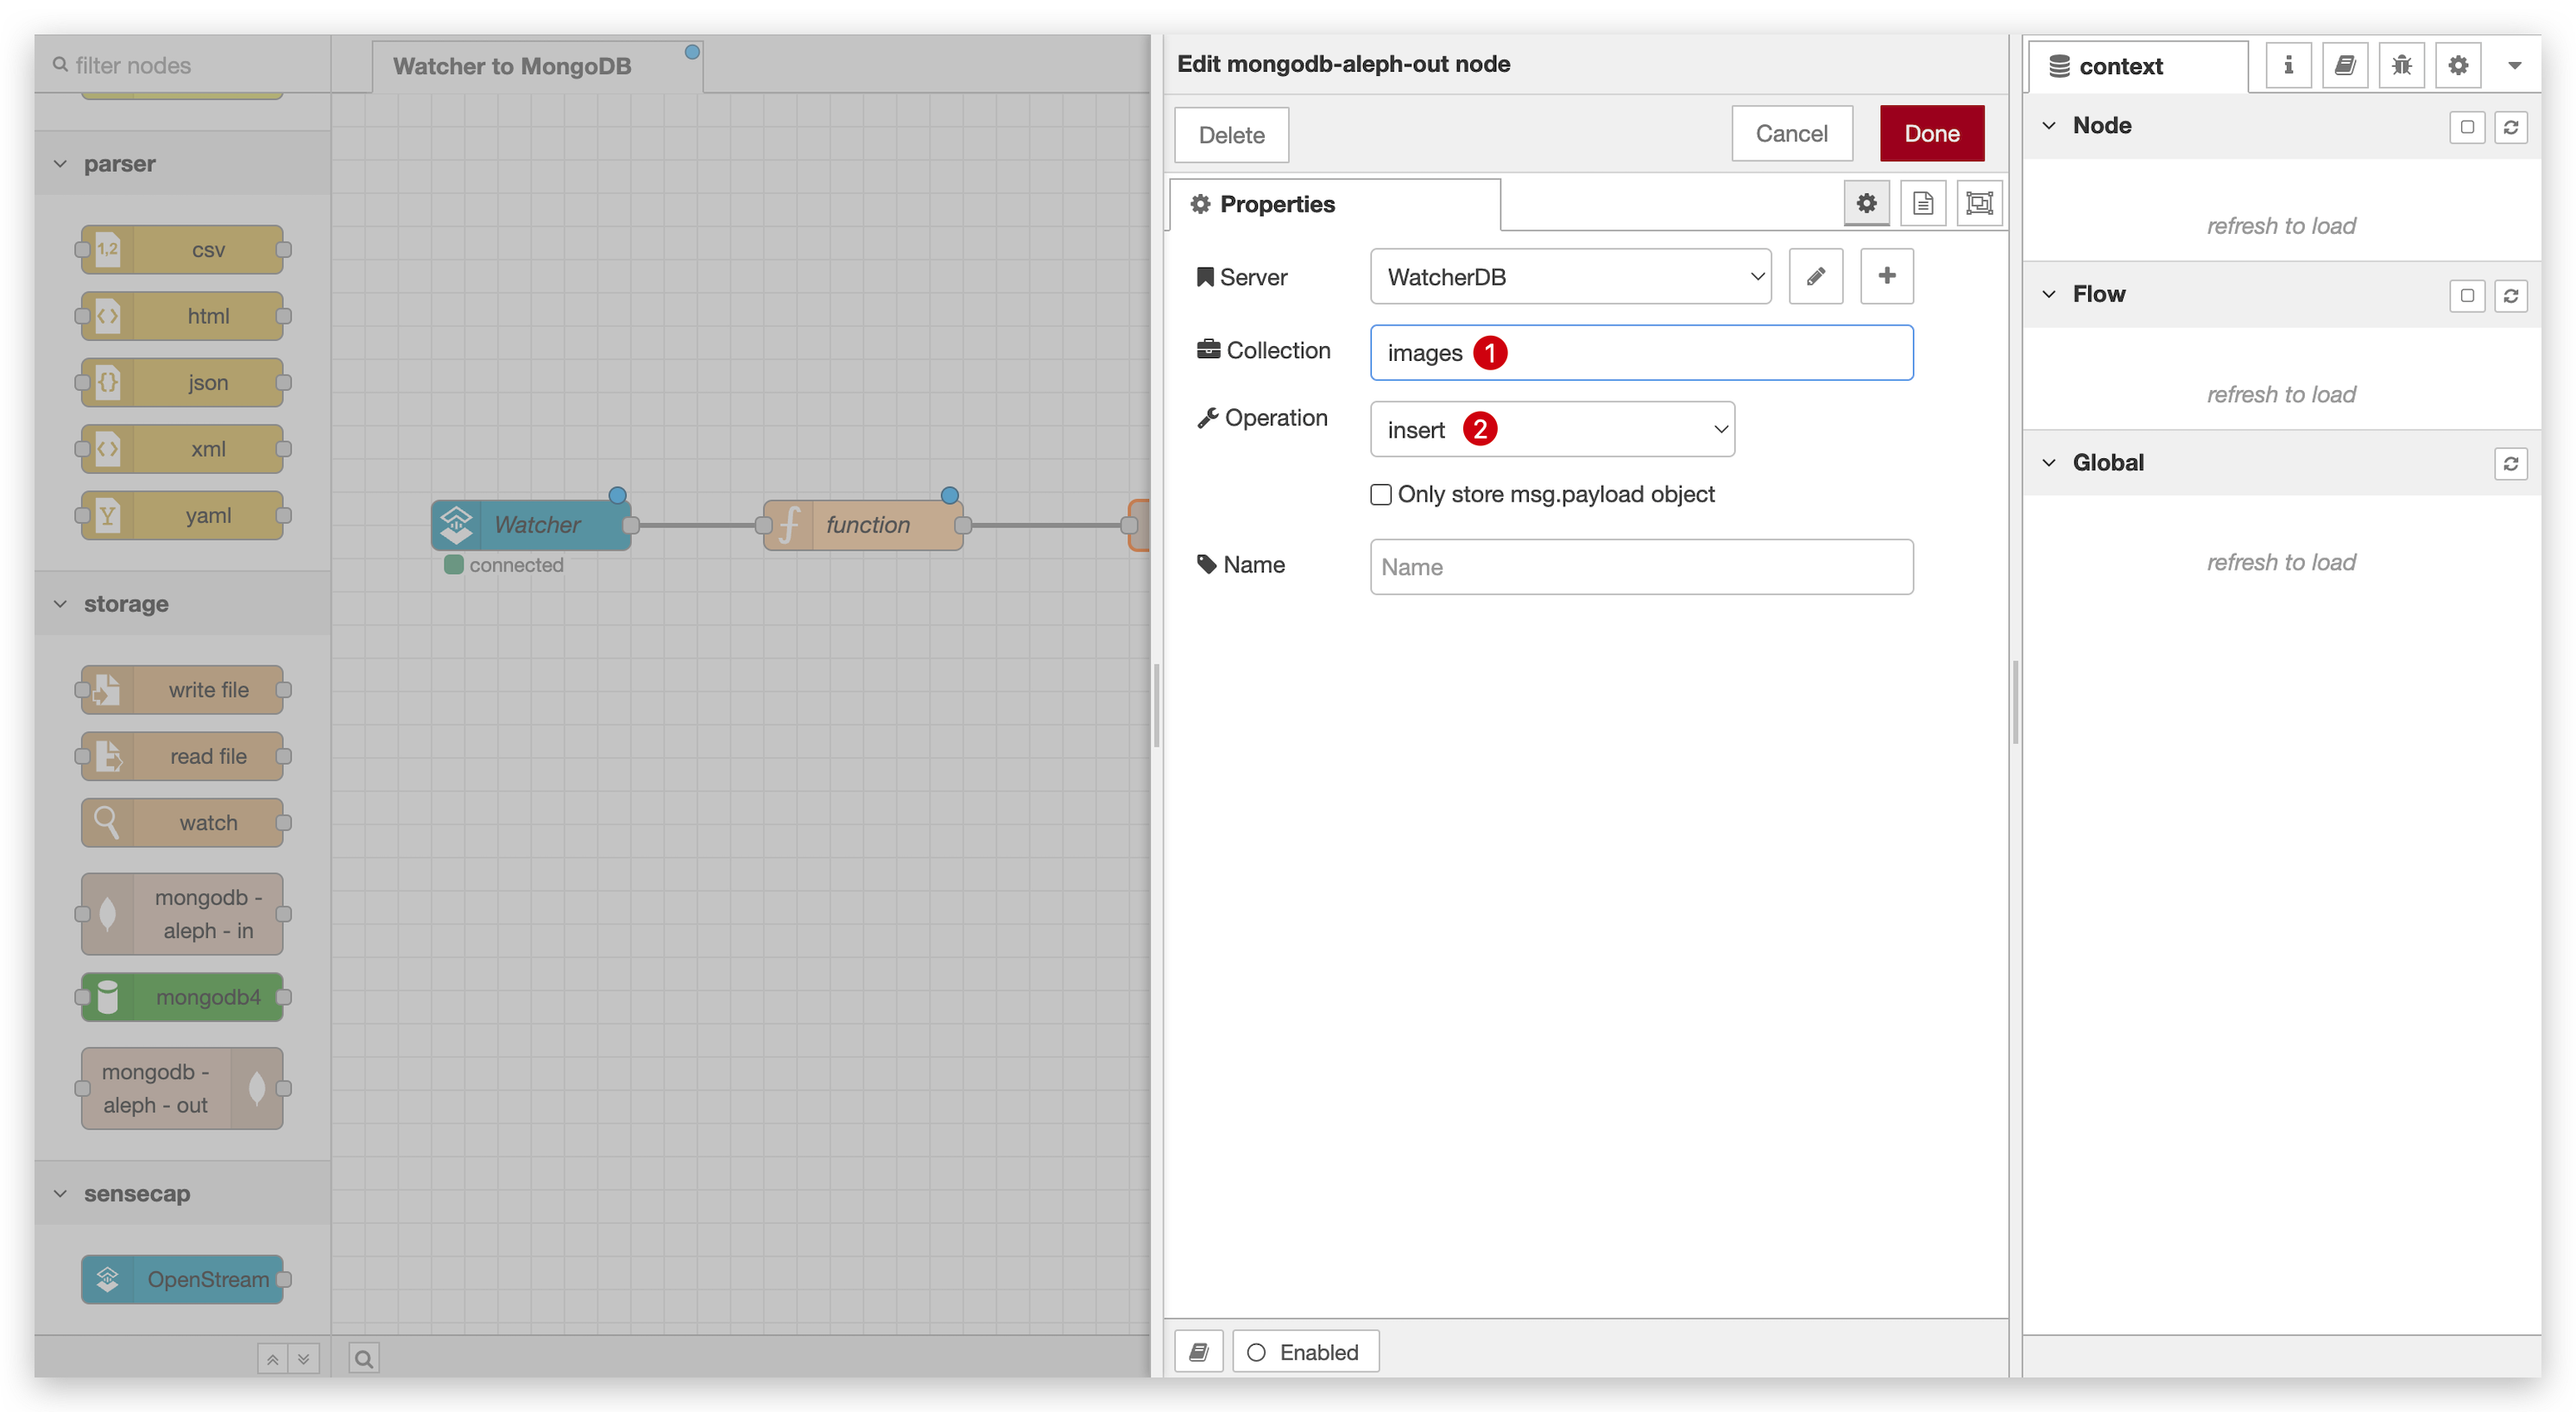Open debug messages bug icon
The height and width of the screenshot is (1412, 2576).
pyautogui.click(x=2402, y=66)
